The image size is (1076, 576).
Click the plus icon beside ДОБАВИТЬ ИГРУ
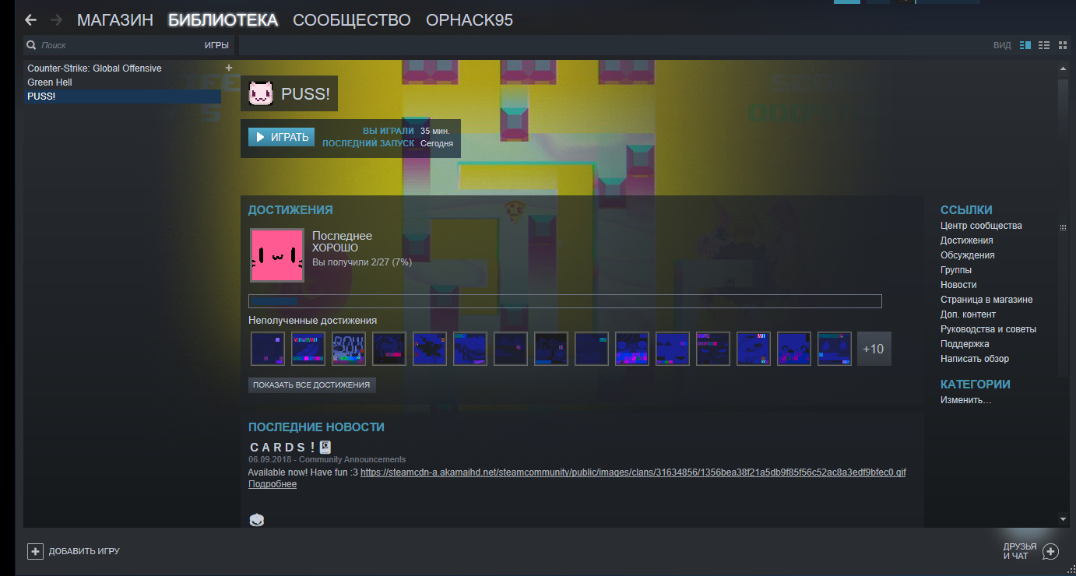(x=35, y=551)
